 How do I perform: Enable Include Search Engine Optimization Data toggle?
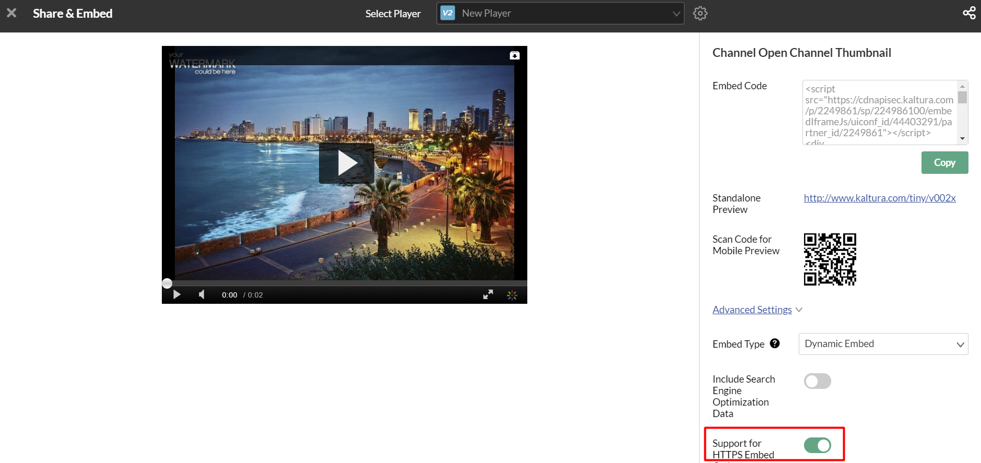[818, 381]
